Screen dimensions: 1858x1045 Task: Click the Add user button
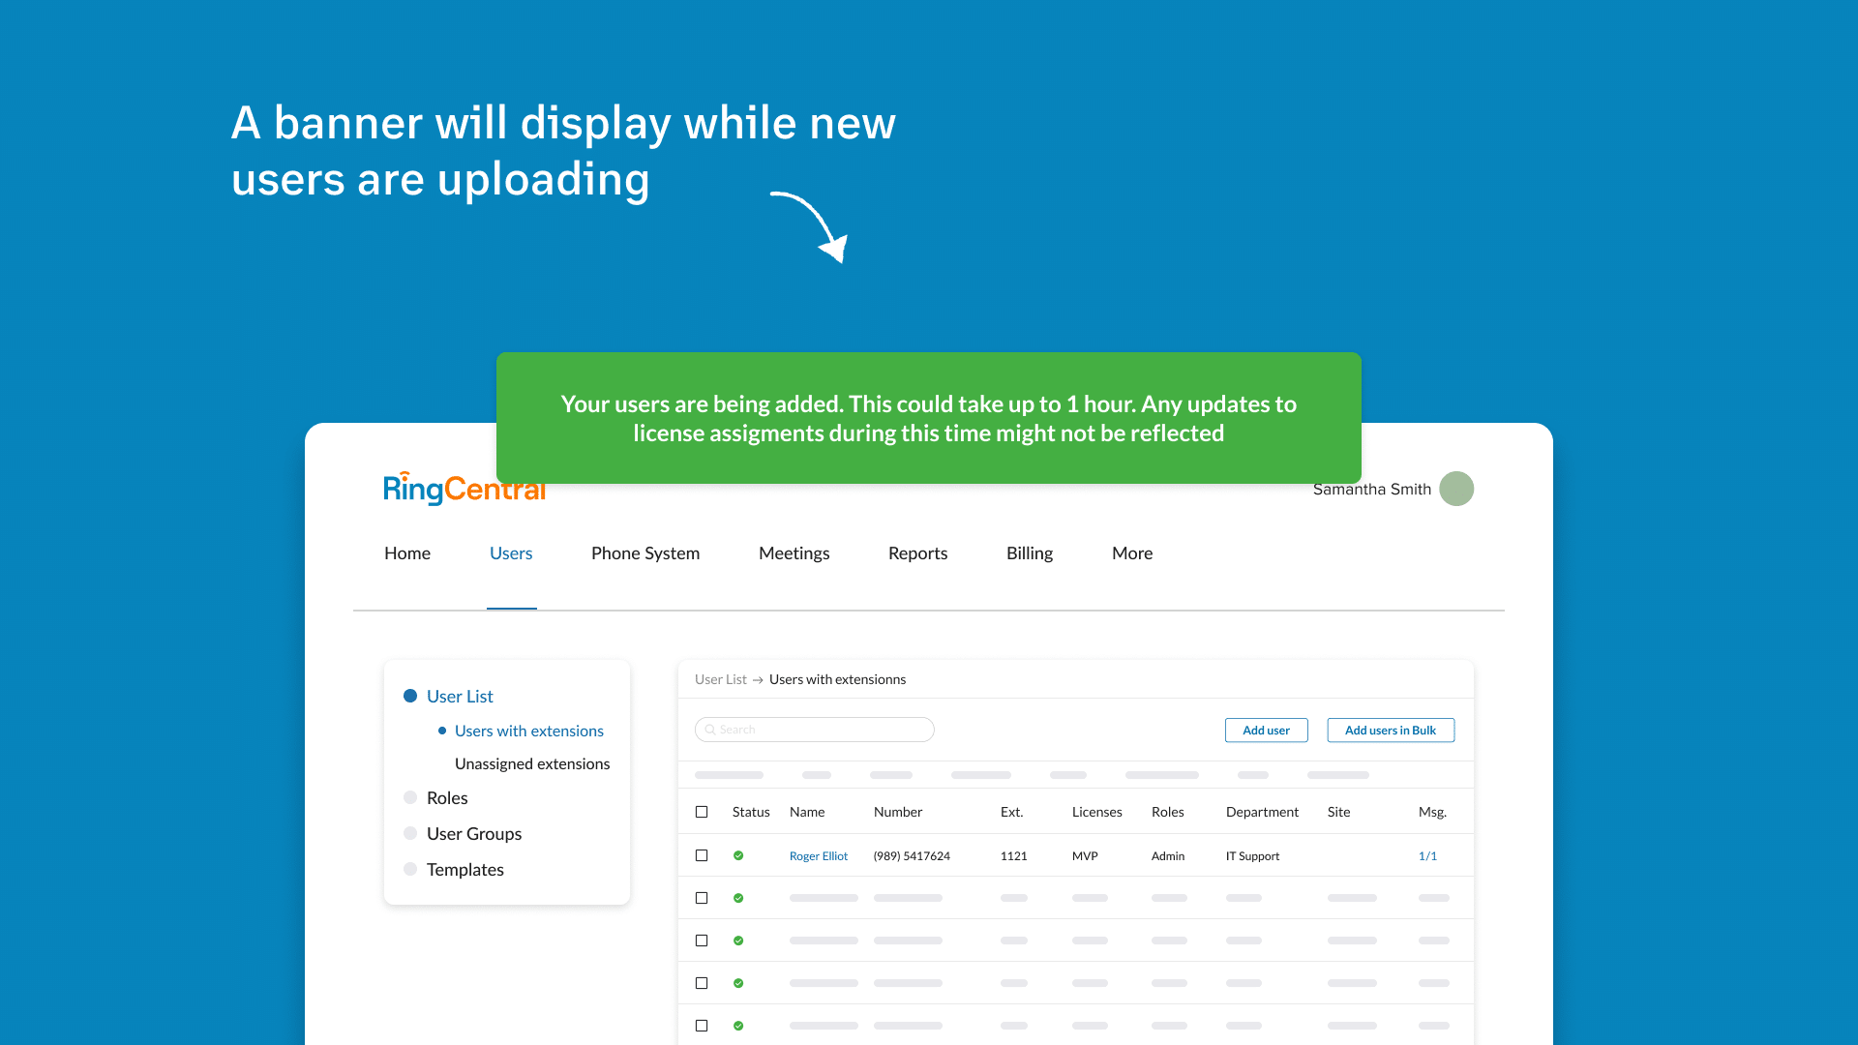pos(1266,731)
